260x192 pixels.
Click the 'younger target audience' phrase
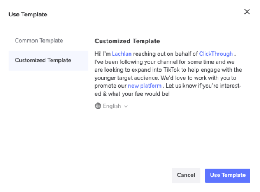(126, 78)
